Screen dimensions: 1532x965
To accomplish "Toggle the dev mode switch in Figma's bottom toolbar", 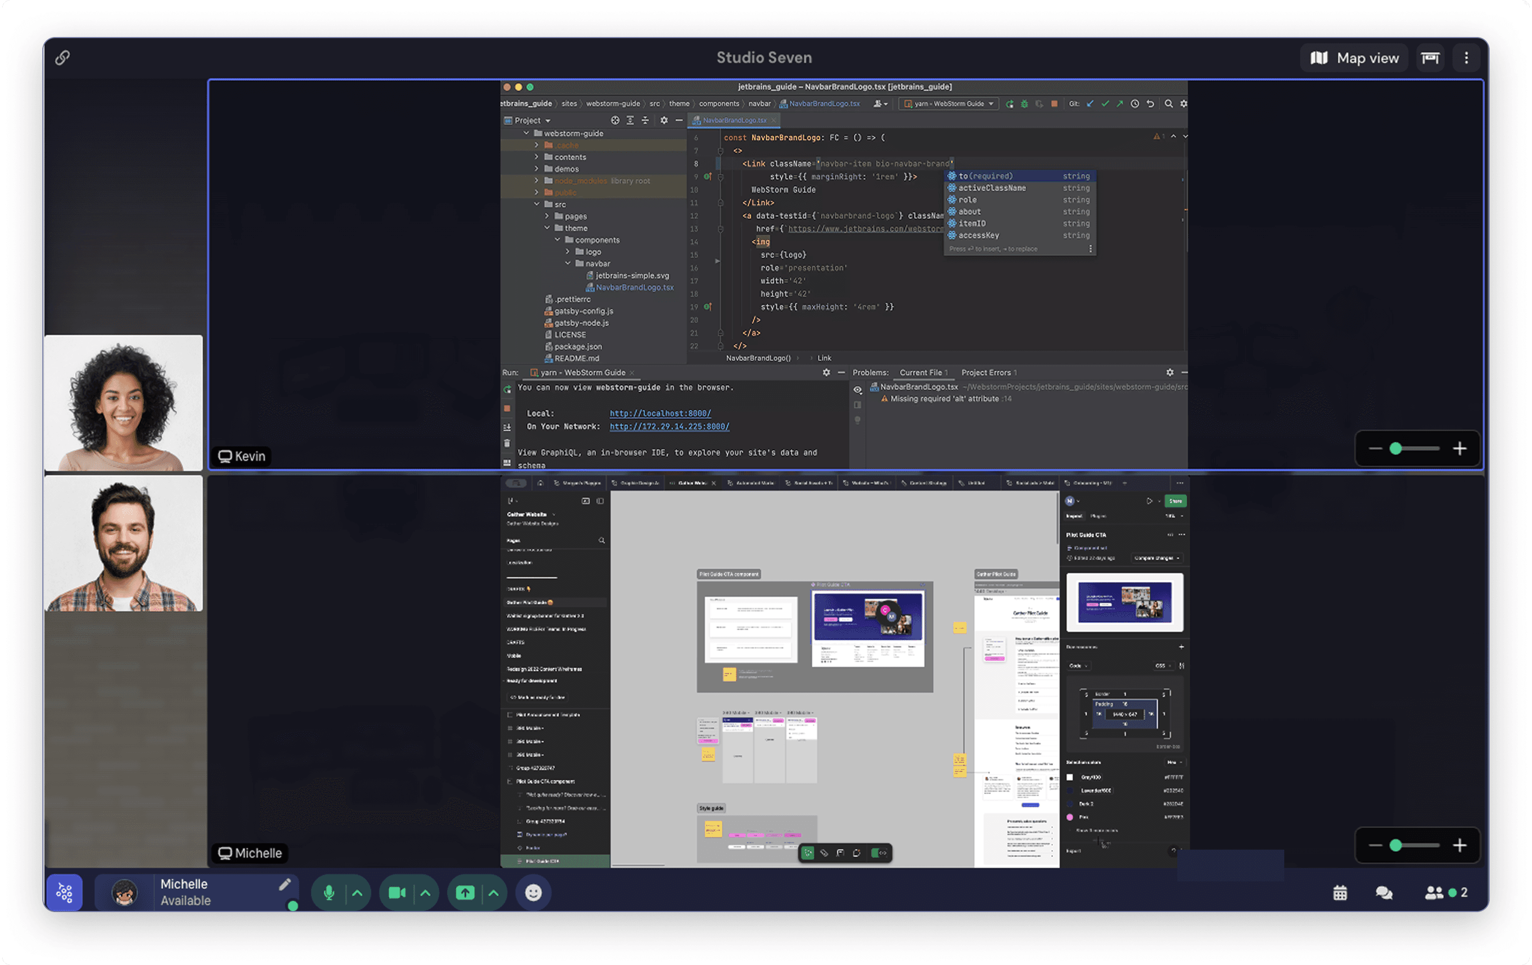I will 879,852.
